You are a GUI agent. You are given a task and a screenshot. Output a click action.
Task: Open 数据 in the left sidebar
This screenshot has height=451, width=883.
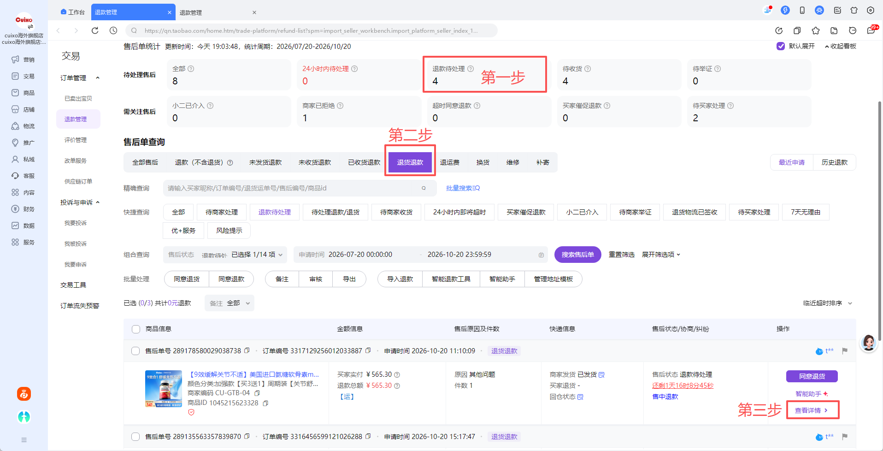(23, 225)
